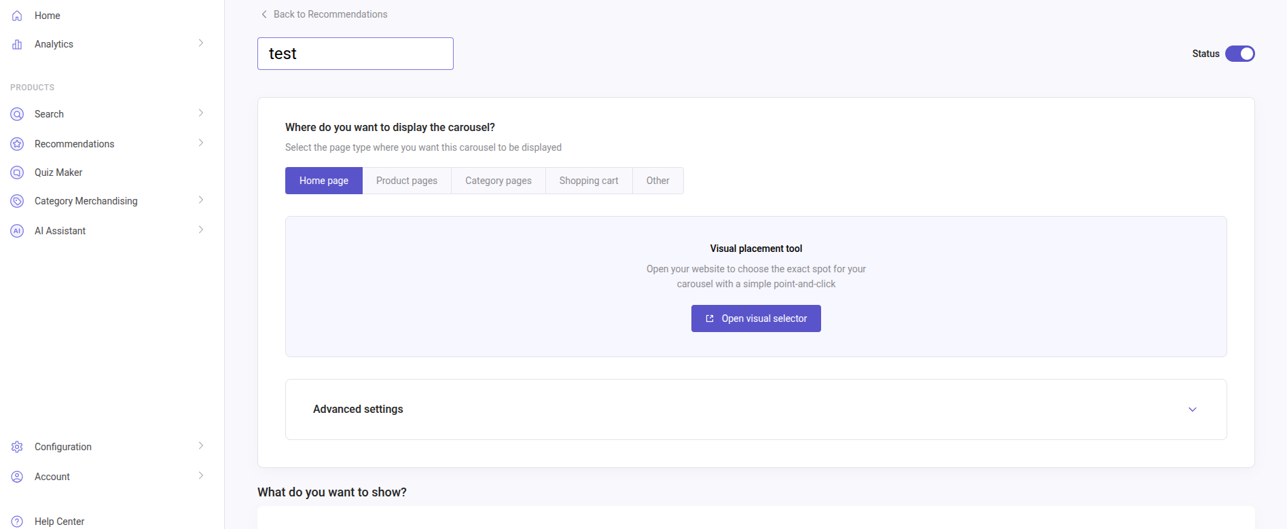
Task: Select the Other page type tab
Action: [x=658, y=181]
